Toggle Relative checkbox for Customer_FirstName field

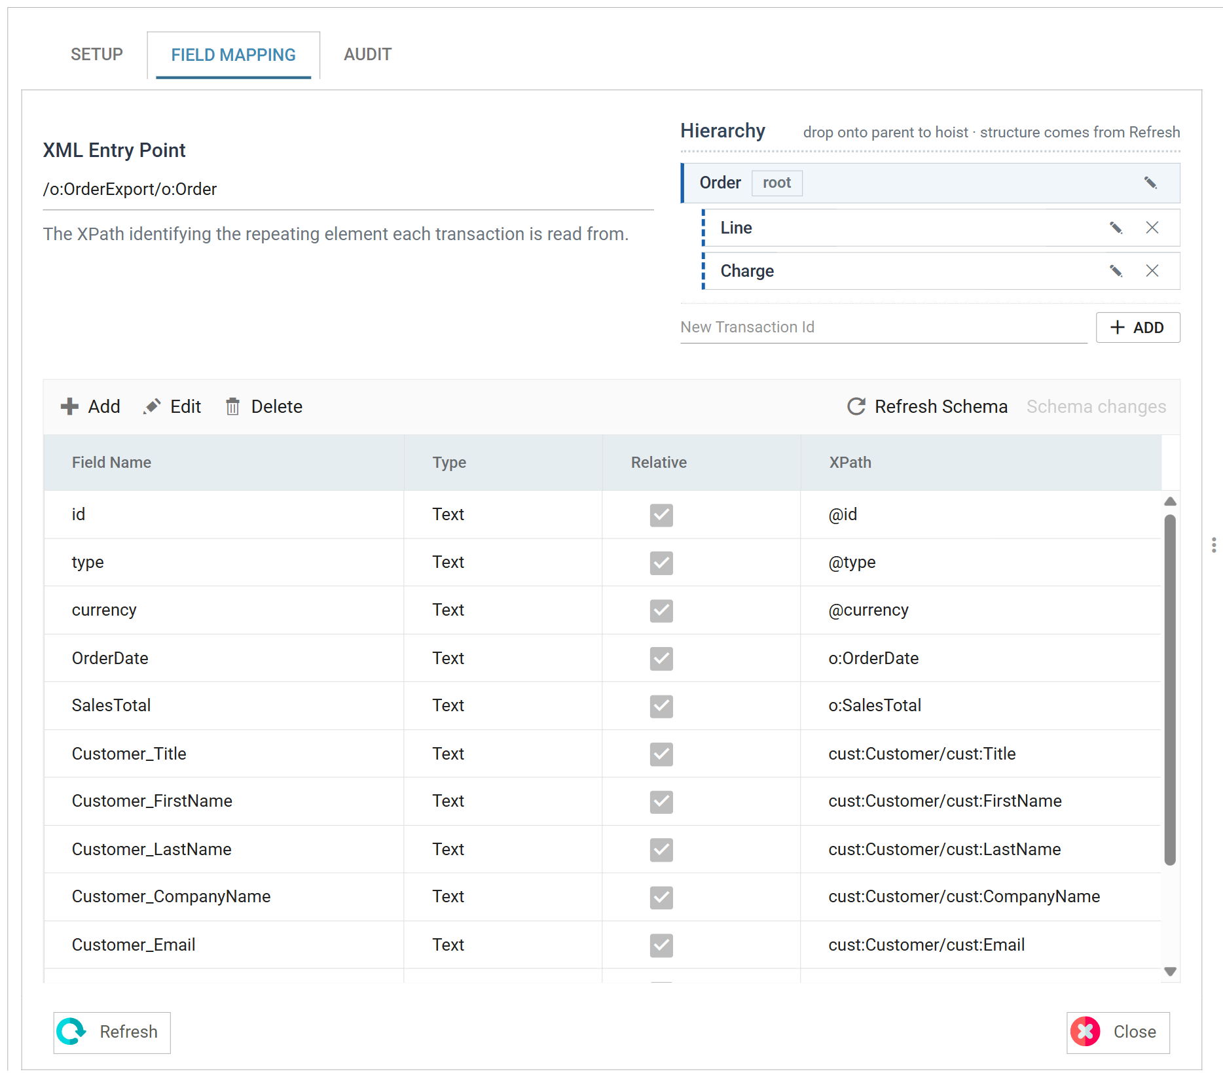tap(661, 801)
